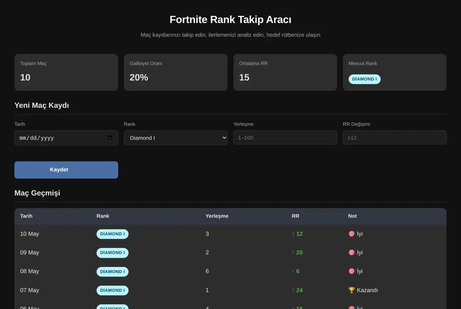Click the target emoji in 08 May row
The width and height of the screenshot is (461, 309).
point(352,271)
